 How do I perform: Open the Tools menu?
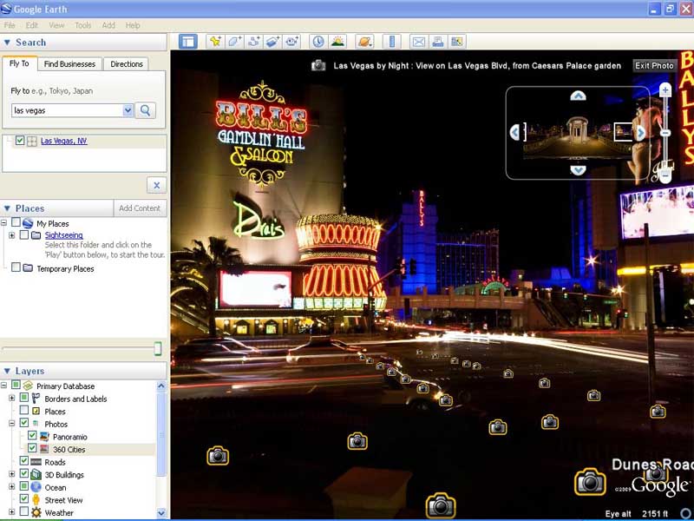pyautogui.click(x=82, y=25)
